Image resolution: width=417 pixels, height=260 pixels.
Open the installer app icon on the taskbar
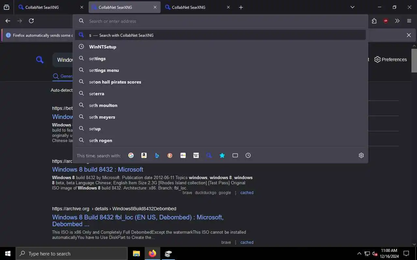168,253
